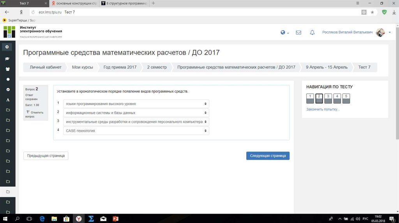The width and height of the screenshot is (399, 223).
Task: Click the volume tray icon
Action: point(358,219)
